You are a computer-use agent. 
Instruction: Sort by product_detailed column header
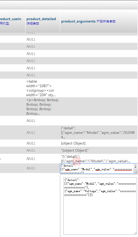point(41,19)
